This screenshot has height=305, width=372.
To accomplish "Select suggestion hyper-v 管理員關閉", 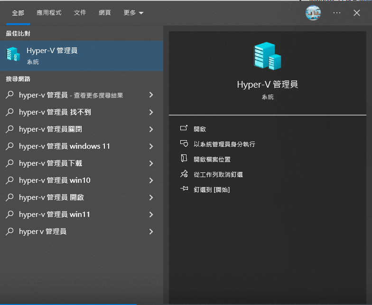I will 82,129.
